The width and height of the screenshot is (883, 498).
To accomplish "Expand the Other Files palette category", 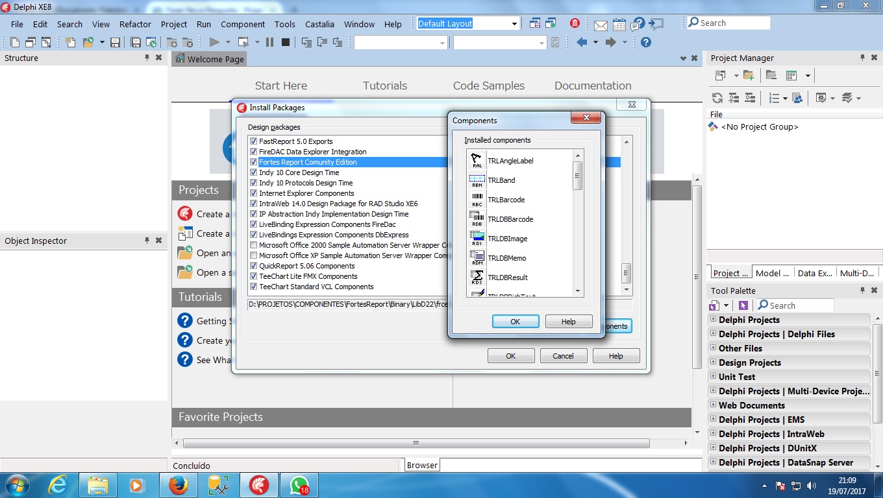I will (713, 348).
